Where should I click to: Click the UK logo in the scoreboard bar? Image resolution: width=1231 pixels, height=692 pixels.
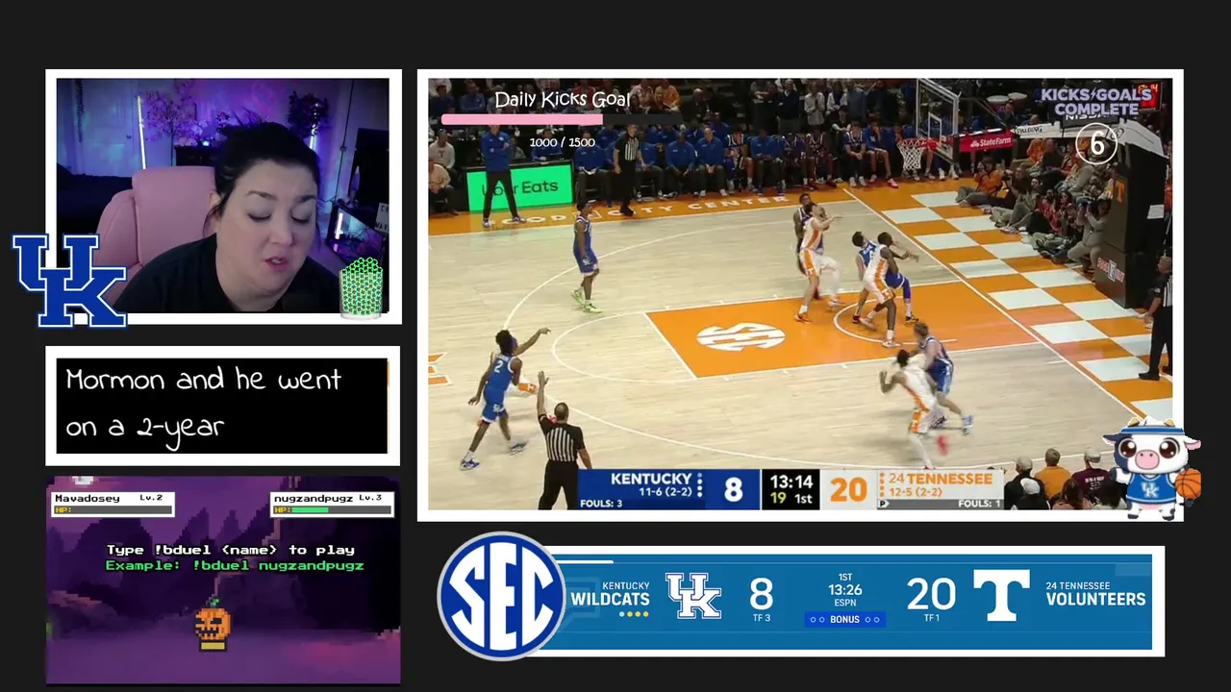click(693, 596)
